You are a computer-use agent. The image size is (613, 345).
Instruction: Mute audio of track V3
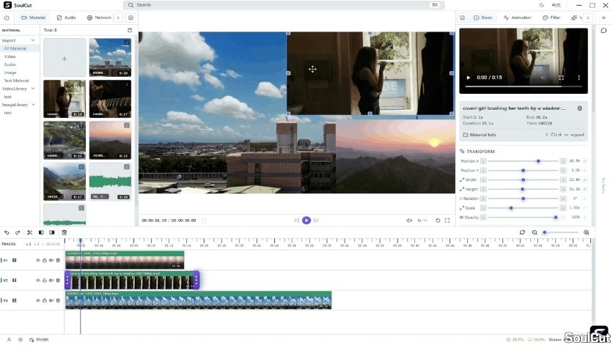pyautogui.click(x=51, y=300)
